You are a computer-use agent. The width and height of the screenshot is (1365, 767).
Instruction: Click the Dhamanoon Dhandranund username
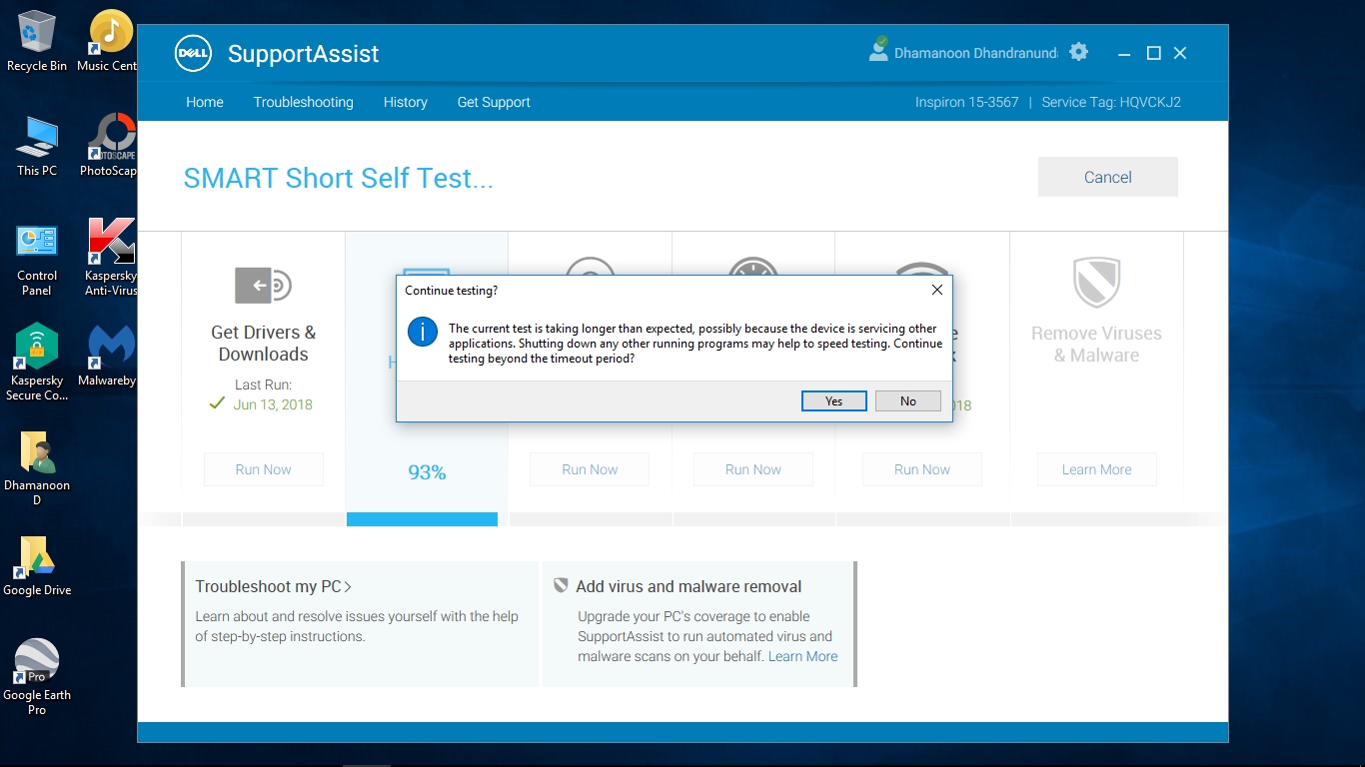pos(976,53)
